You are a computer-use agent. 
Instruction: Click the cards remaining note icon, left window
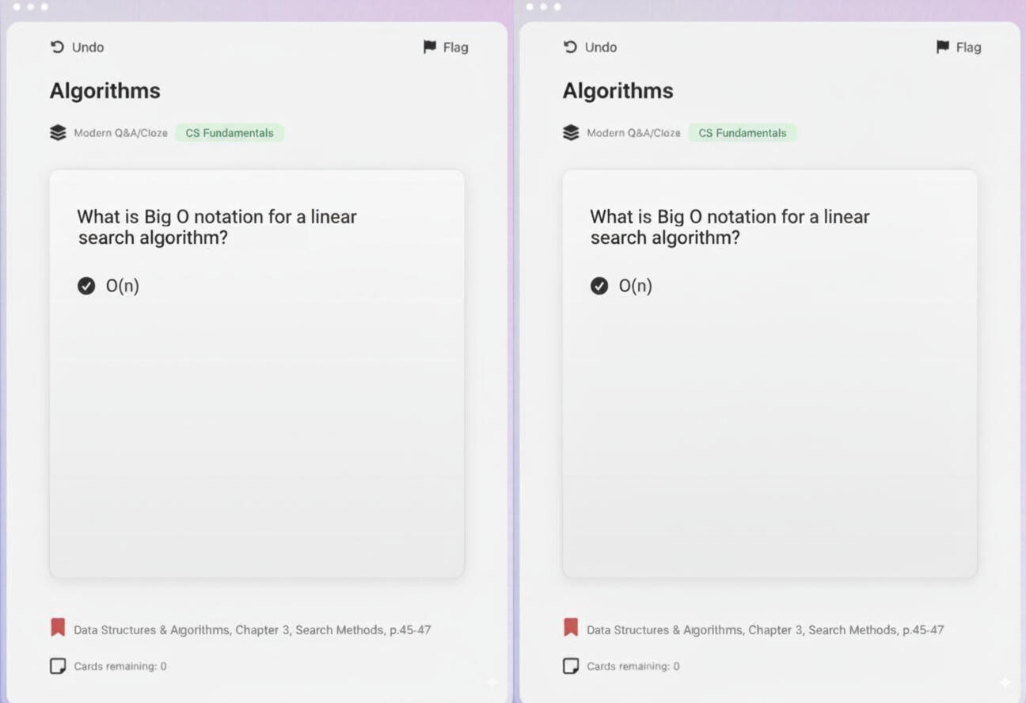(x=58, y=666)
